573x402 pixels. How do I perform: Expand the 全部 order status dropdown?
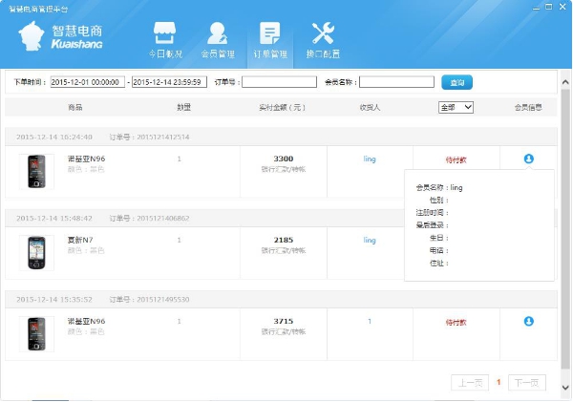tap(456, 107)
